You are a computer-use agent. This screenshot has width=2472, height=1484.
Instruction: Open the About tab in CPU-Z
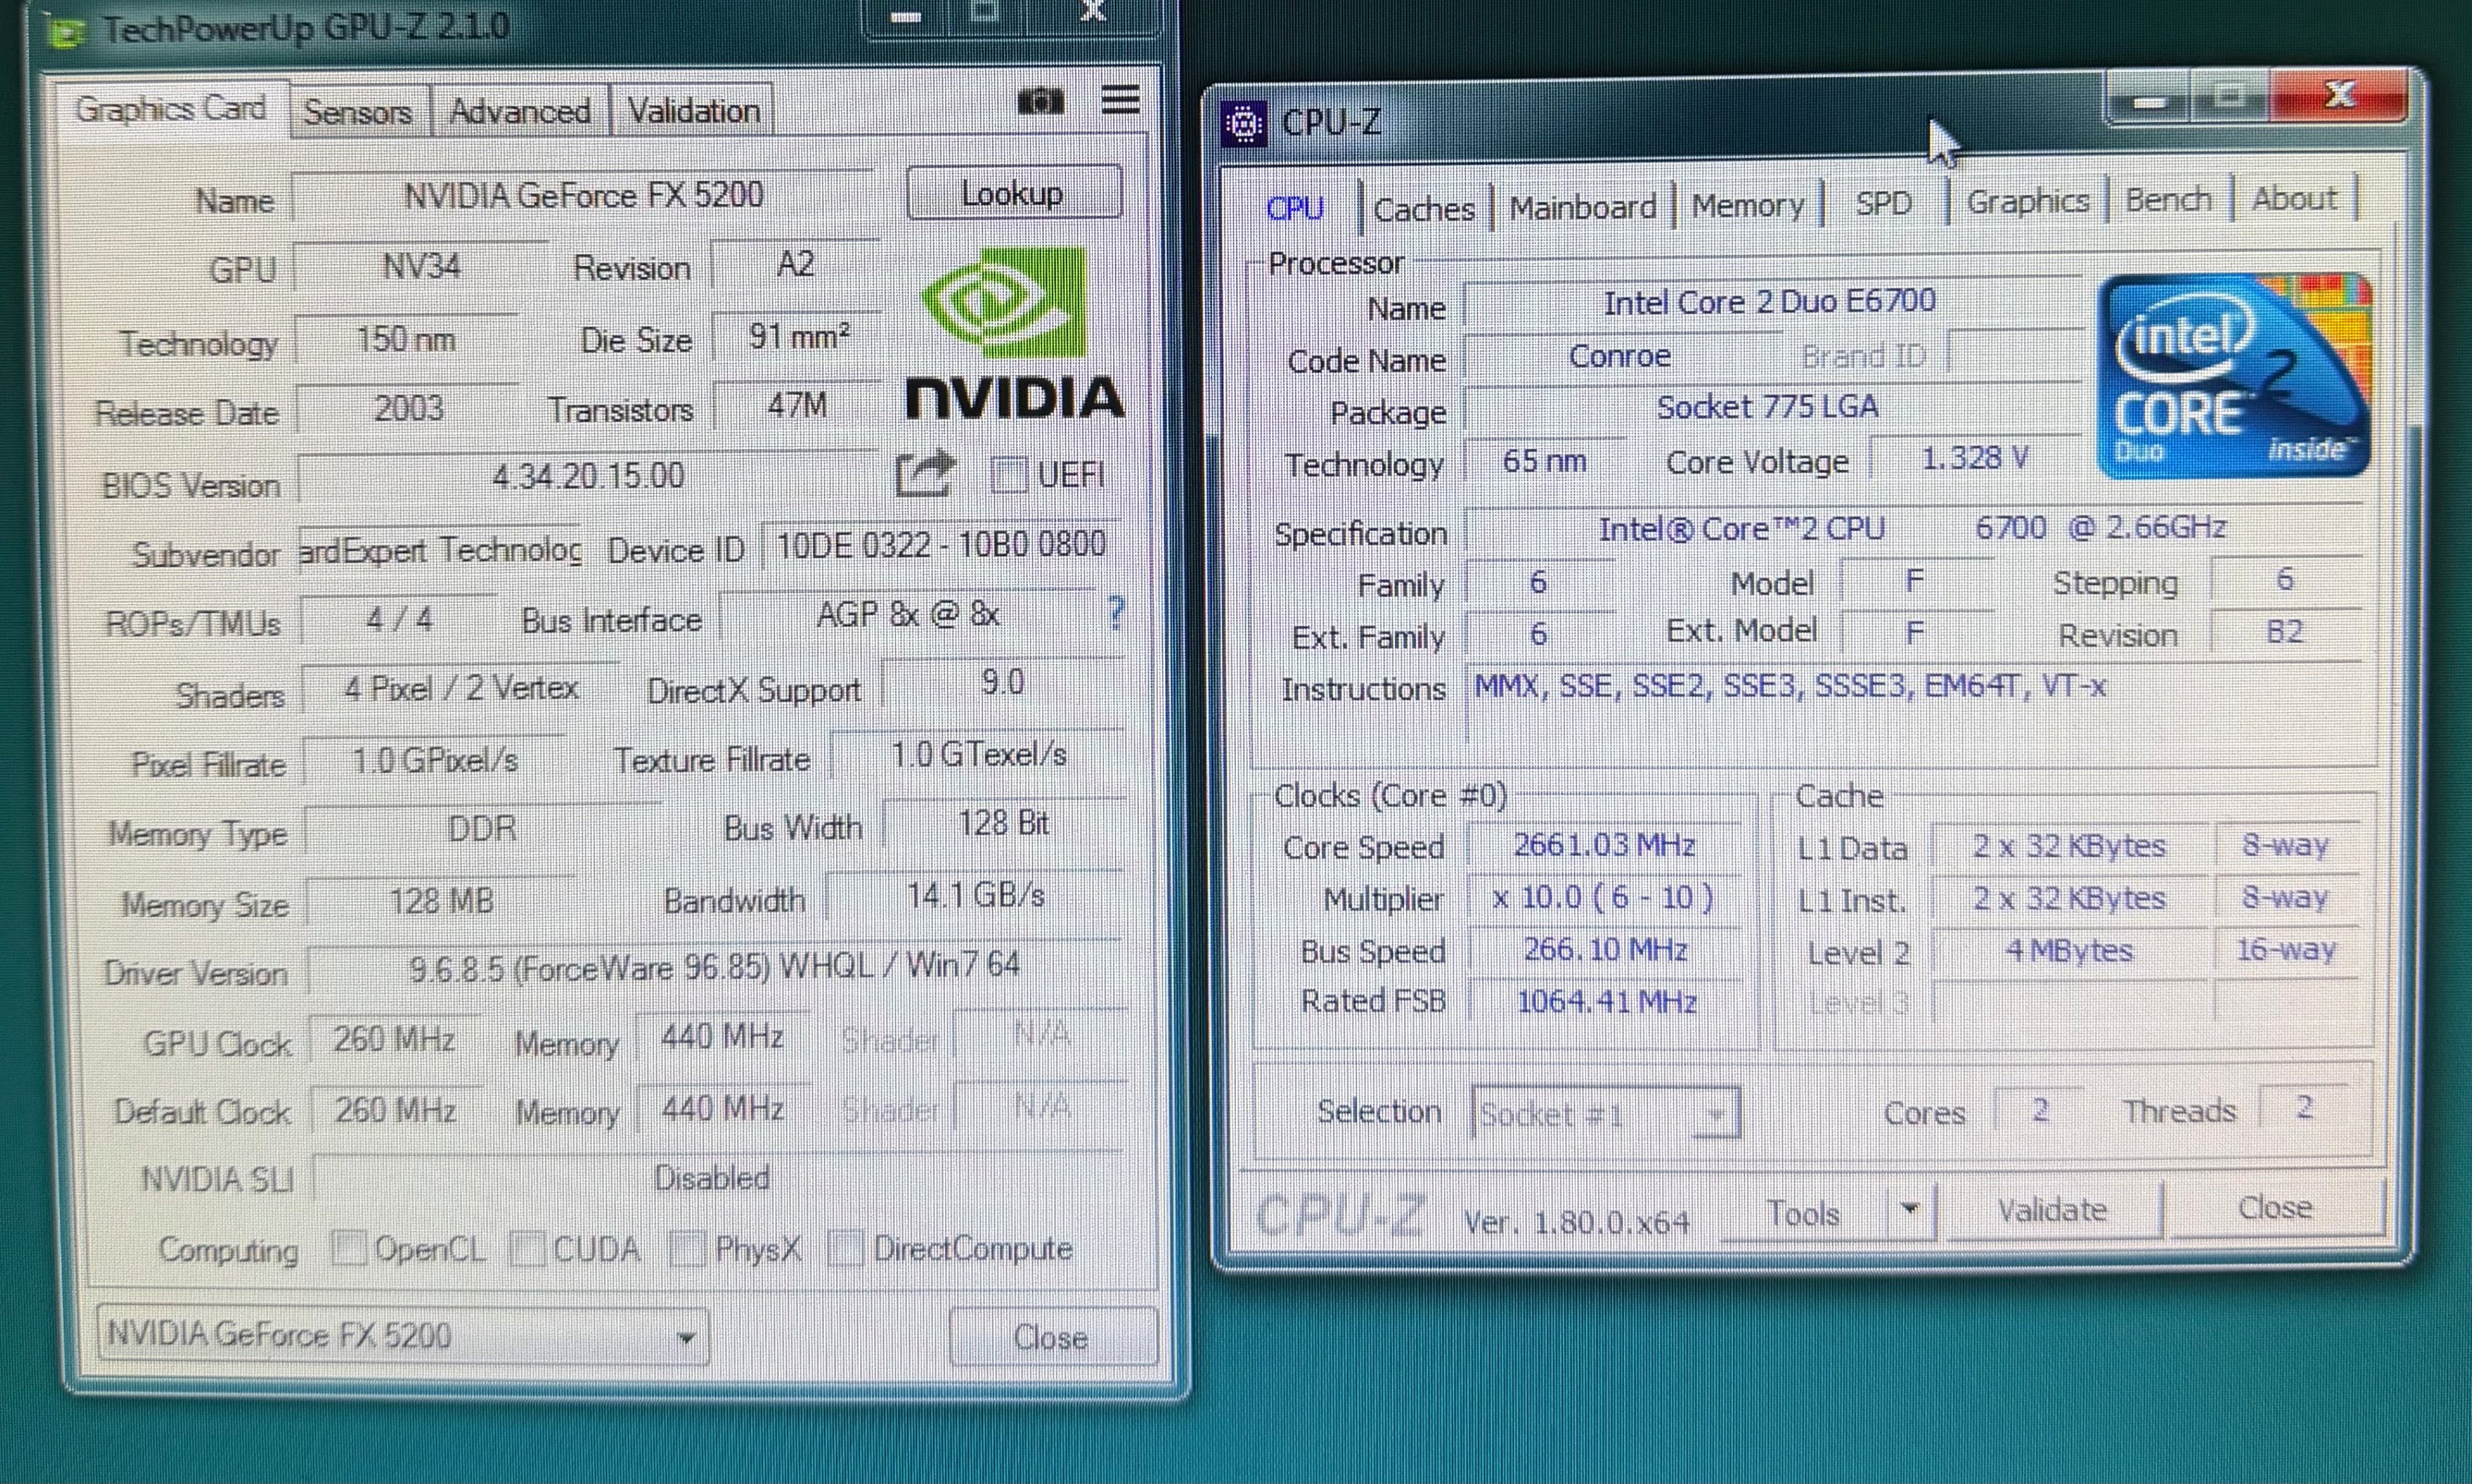[2294, 198]
